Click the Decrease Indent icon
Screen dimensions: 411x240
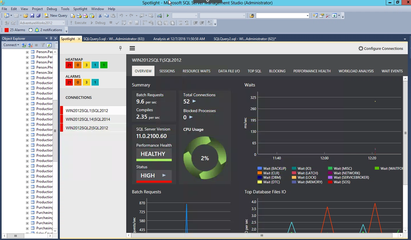[195, 23]
